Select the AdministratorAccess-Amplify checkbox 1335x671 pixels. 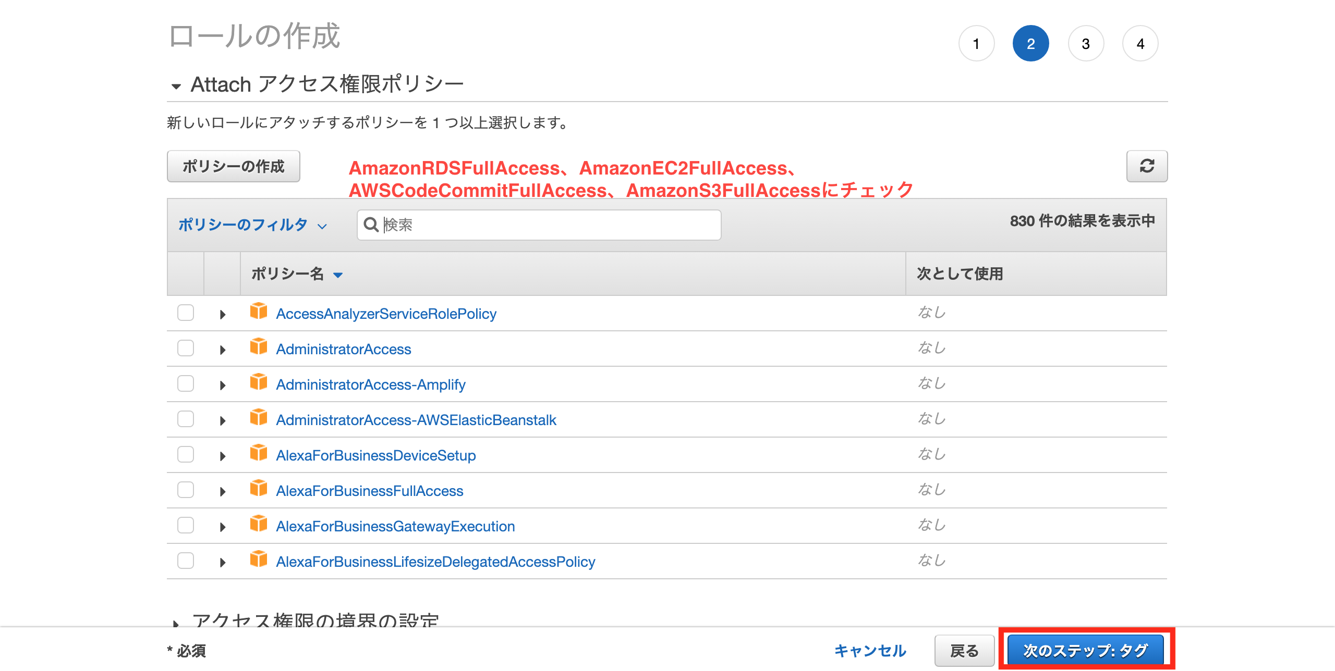(x=186, y=383)
